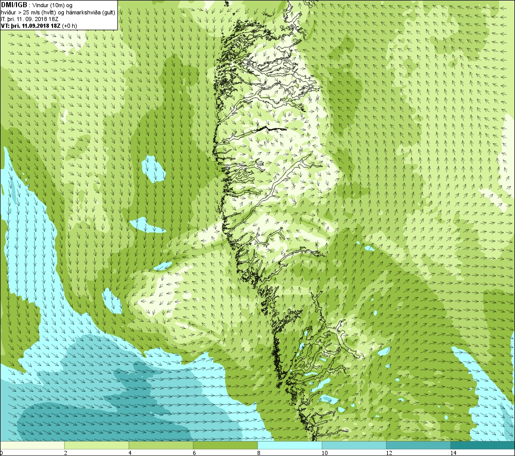Click the legend scale label '2'
This screenshot has width=515, height=456.
(65, 453)
